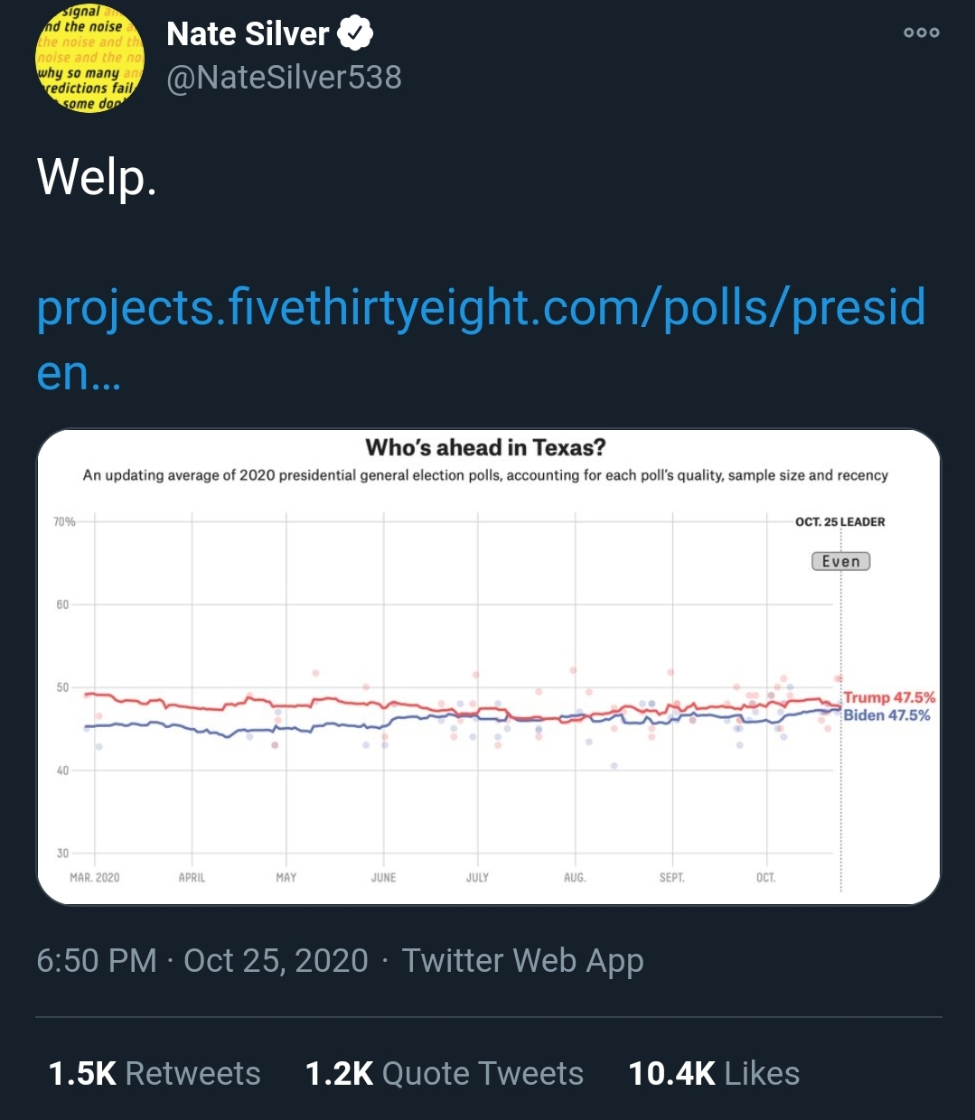This screenshot has width=975, height=1120.
Task: View the 1.2K Quote Tweets list
Action: point(445,1073)
